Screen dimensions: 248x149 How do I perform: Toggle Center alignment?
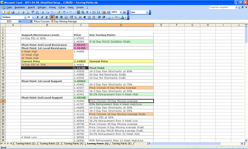(57, 17)
